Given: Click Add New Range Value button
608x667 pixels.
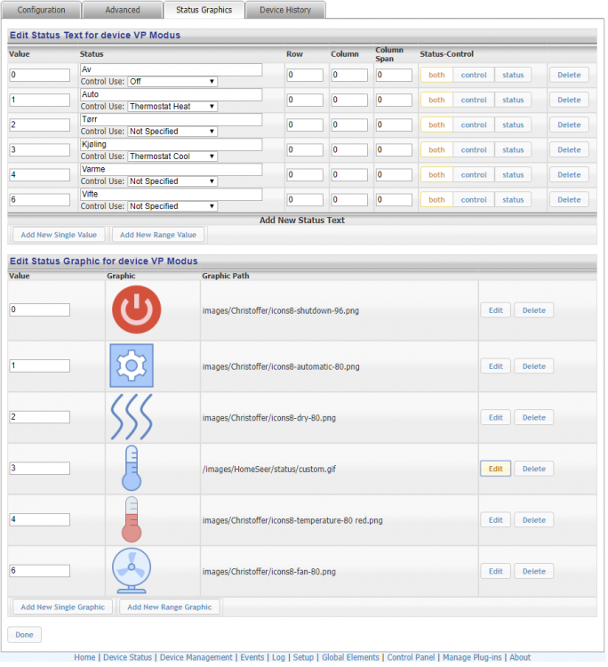Looking at the screenshot, I should 158,235.
